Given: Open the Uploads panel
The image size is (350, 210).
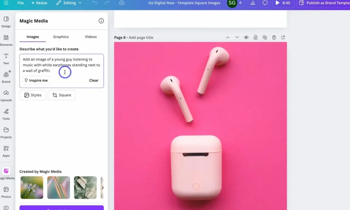Looking at the screenshot, I should pos(6,95).
